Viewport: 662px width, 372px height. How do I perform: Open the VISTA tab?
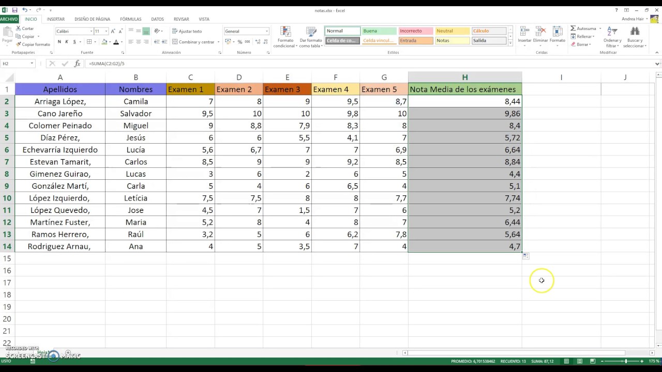[204, 19]
